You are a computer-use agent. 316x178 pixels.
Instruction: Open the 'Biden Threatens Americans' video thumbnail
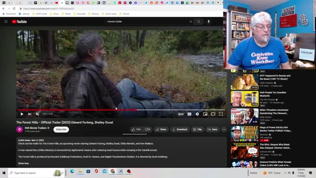click(x=245, y=116)
